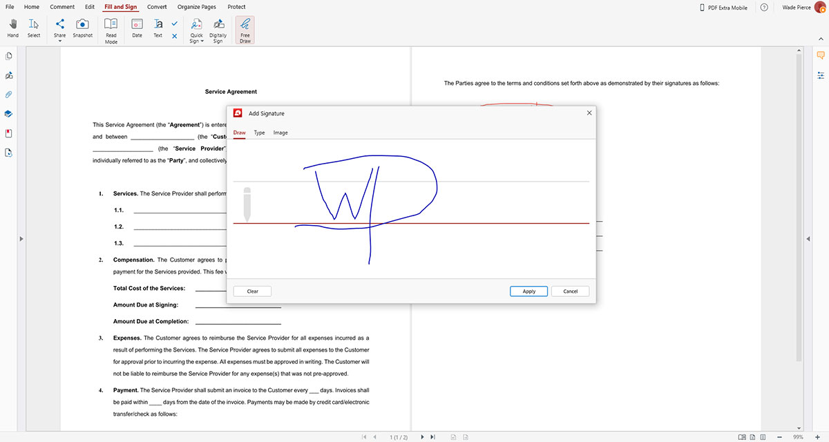Image resolution: width=829 pixels, height=442 pixels.
Task: Toggle continuous scrolling page view
Action: coord(763,436)
